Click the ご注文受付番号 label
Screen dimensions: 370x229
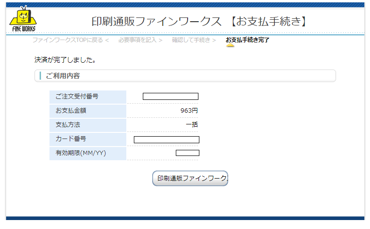coord(77,97)
